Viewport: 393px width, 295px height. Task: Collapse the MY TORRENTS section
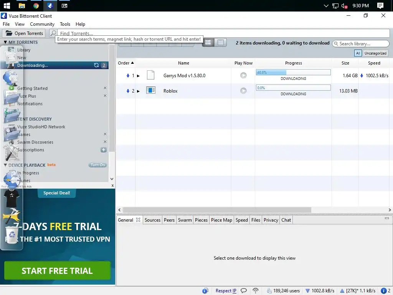click(5, 42)
